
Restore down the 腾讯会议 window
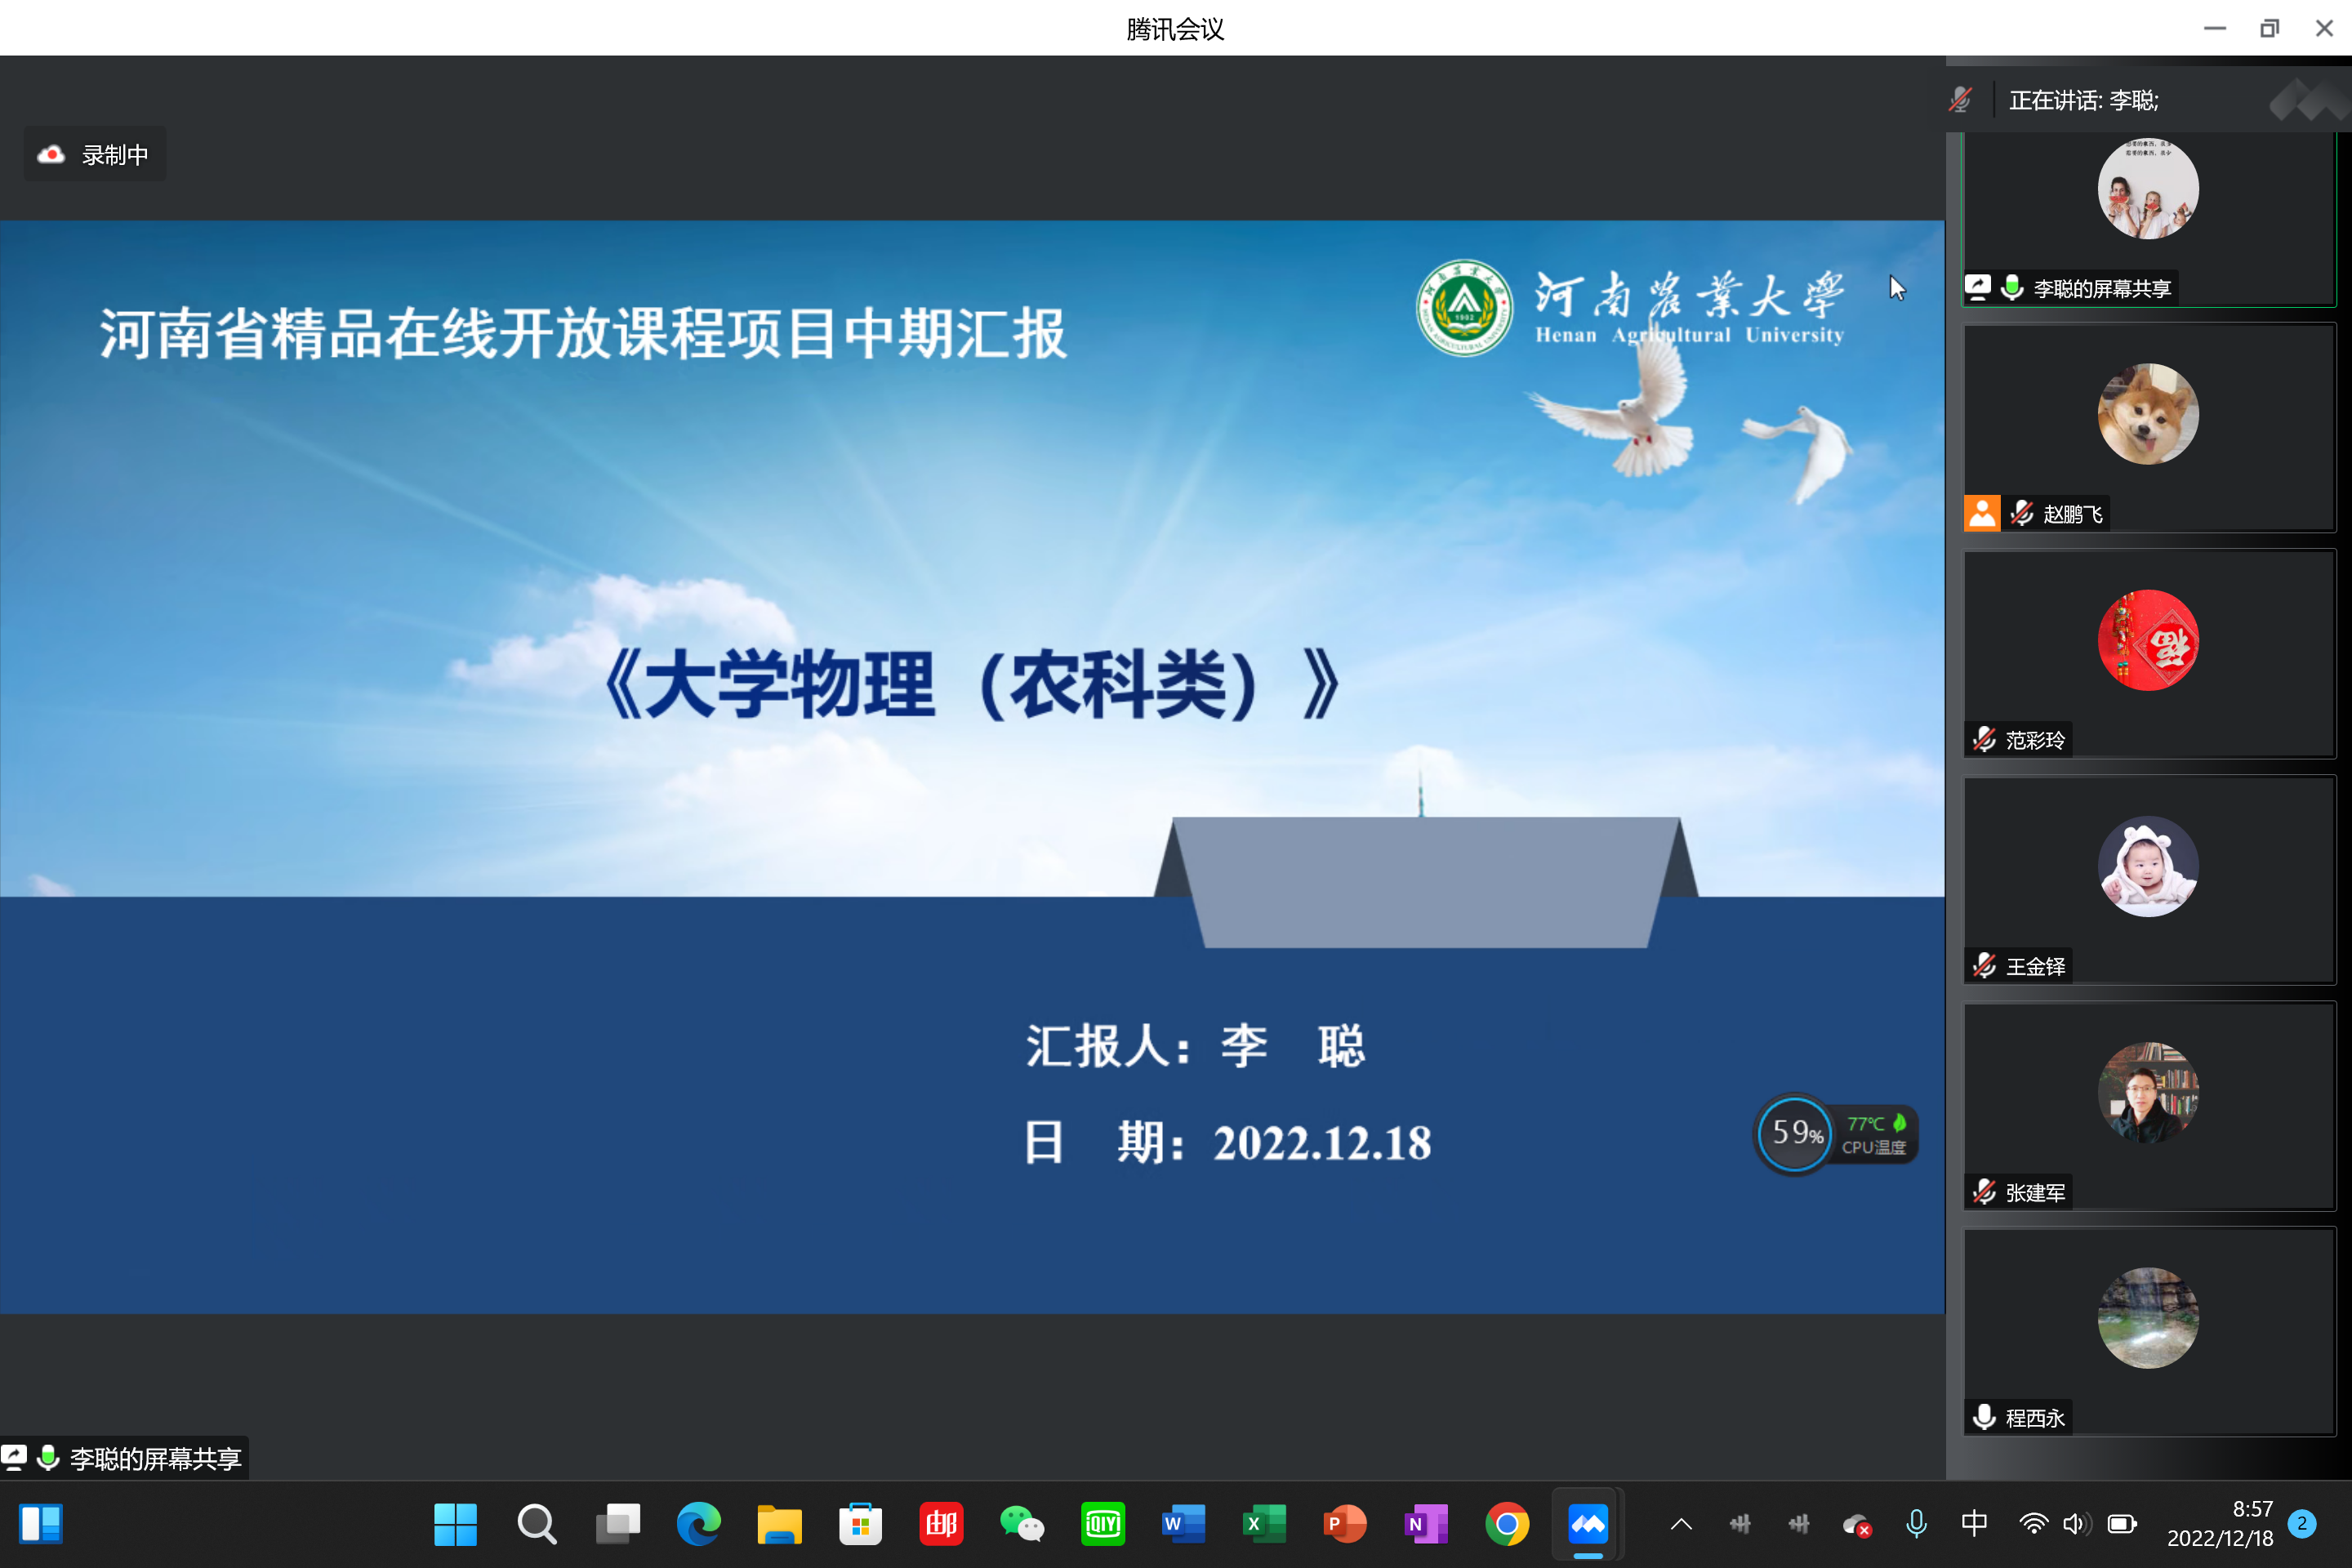click(2270, 28)
